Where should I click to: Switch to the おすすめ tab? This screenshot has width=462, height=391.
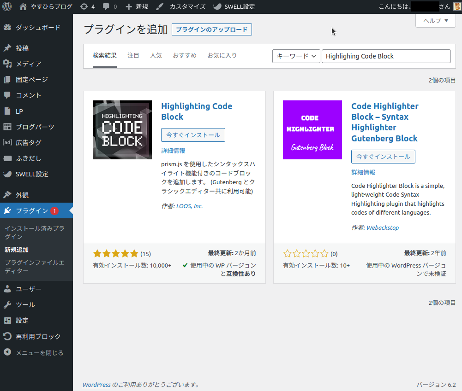185,56
